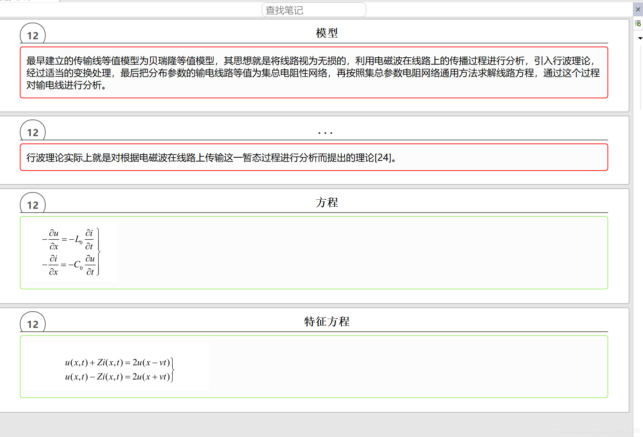Click the u(x,t)+Zi(x,t) characteristic equation image
The image size is (643, 437).
click(117, 367)
